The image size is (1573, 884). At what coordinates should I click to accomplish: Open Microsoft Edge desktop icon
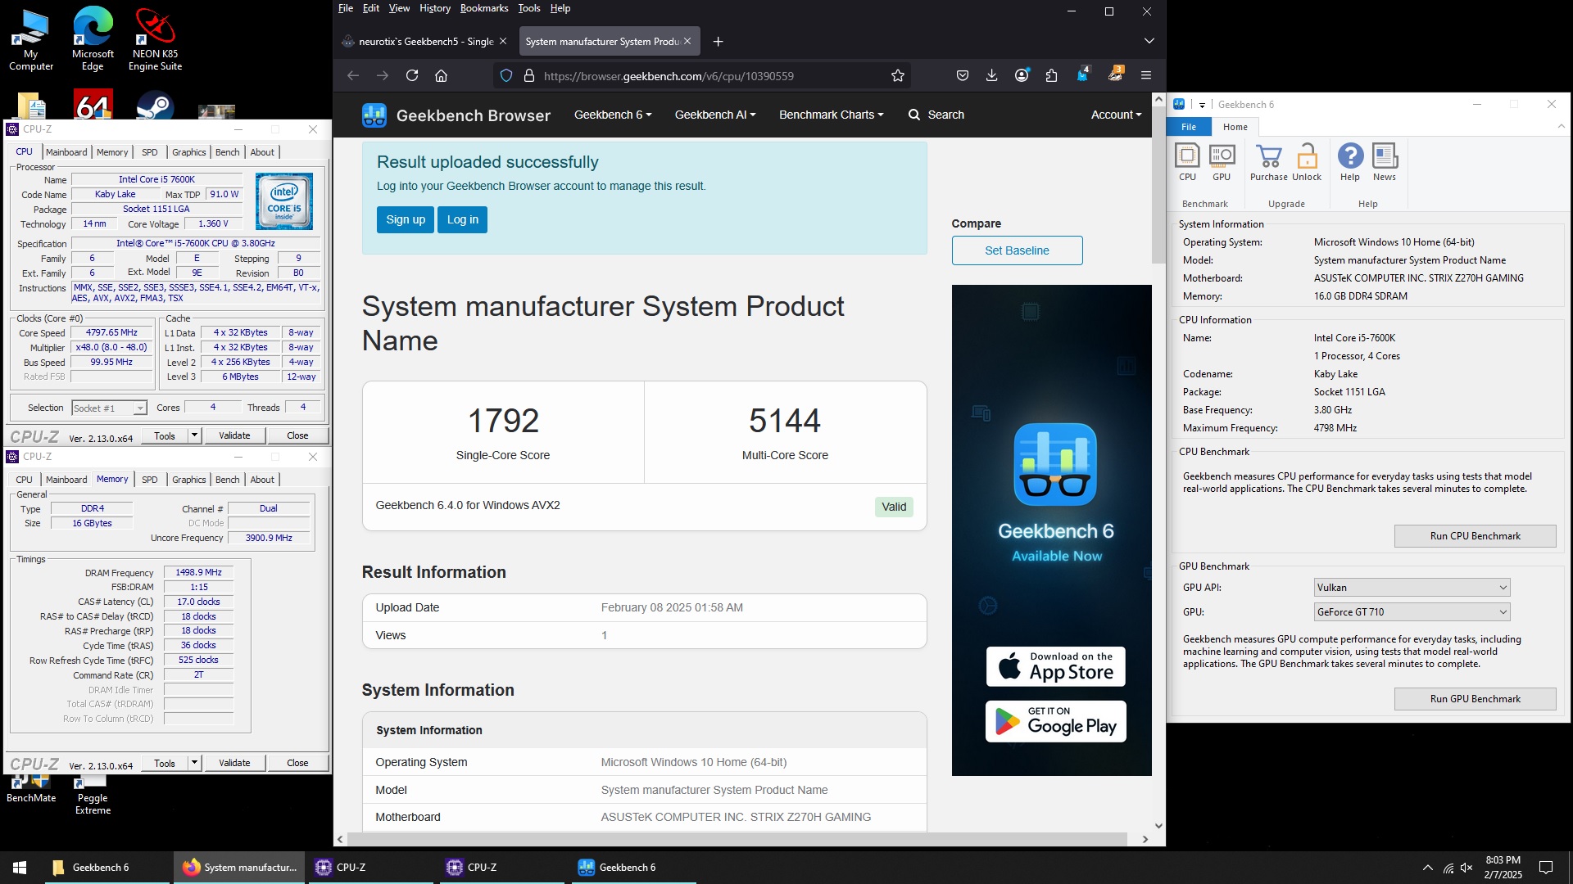pos(93,39)
